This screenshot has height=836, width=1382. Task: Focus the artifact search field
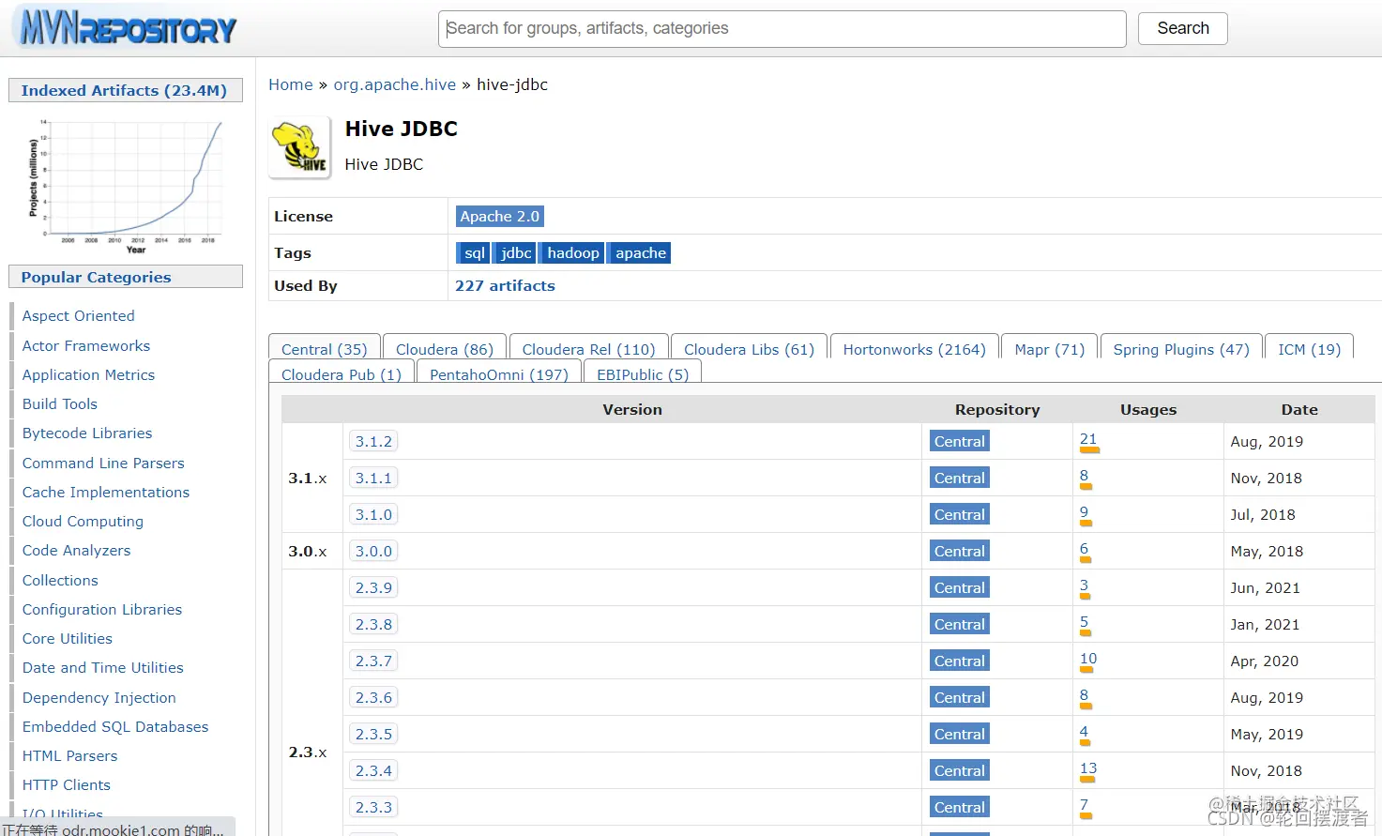click(x=782, y=29)
